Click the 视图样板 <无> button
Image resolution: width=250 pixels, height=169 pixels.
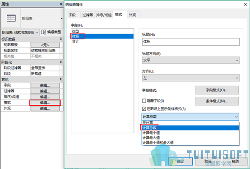(45, 45)
